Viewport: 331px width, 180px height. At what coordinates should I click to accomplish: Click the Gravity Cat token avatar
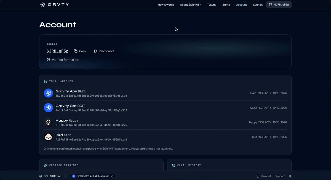click(x=48, y=108)
